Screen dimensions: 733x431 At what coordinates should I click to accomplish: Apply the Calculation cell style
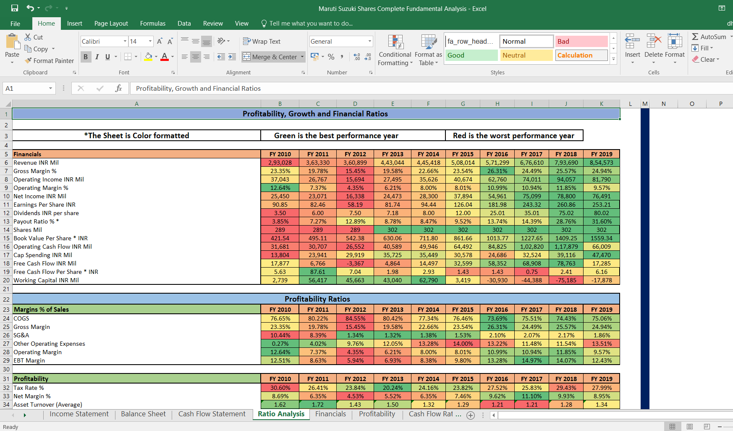point(581,55)
